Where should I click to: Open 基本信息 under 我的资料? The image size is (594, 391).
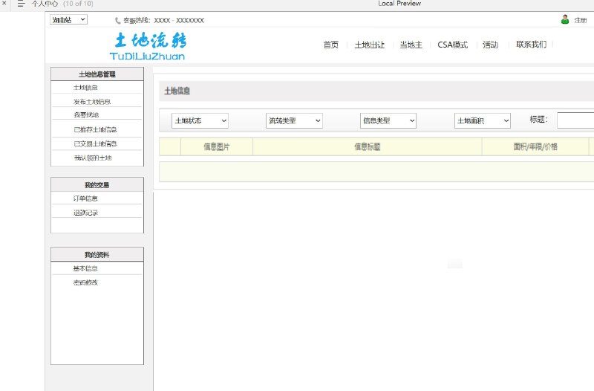85,268
